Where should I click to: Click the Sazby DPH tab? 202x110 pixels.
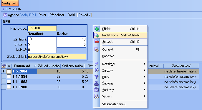[10, 3]
